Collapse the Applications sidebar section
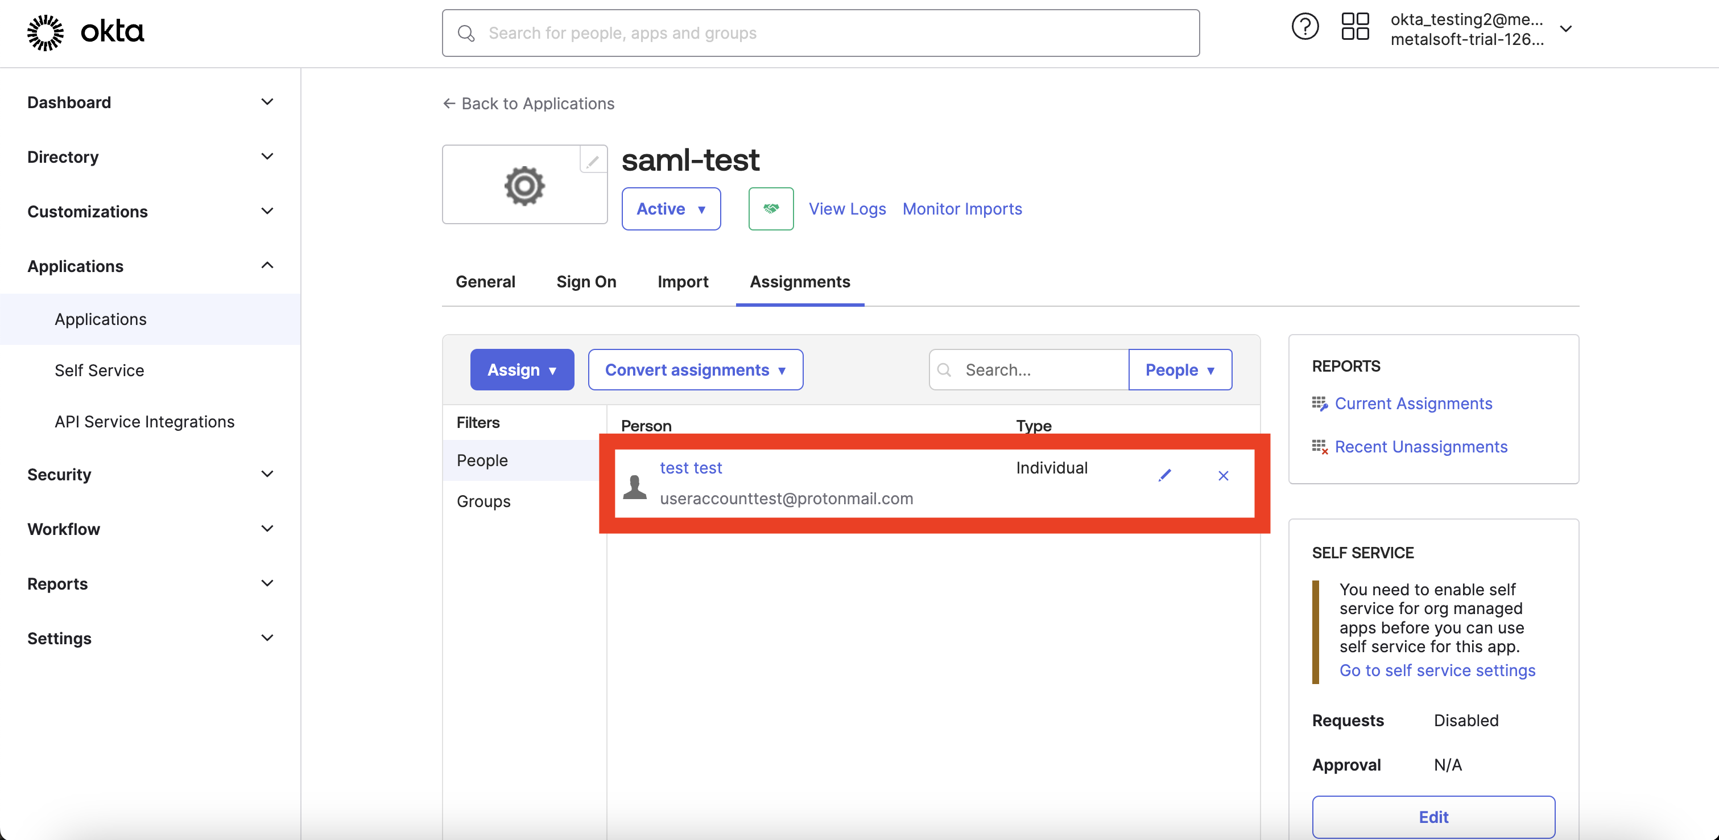Viewport: 1719px width, 840px height. [x=150, y=266]
